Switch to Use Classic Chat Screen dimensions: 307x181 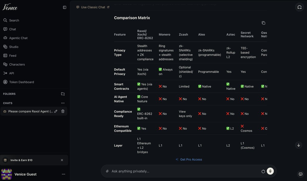pos(93,7)
